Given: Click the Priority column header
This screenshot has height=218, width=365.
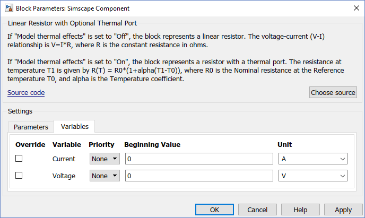Looking at the screenshot, I should (101, 144).
